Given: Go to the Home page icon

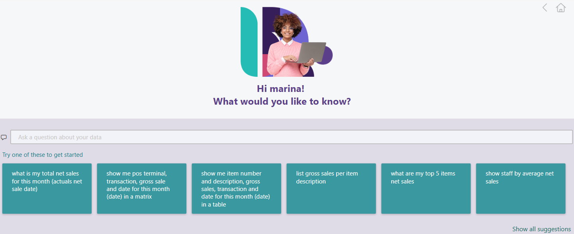Looking at the screenshot, I should pyautogui.click(x=561, y=8).
